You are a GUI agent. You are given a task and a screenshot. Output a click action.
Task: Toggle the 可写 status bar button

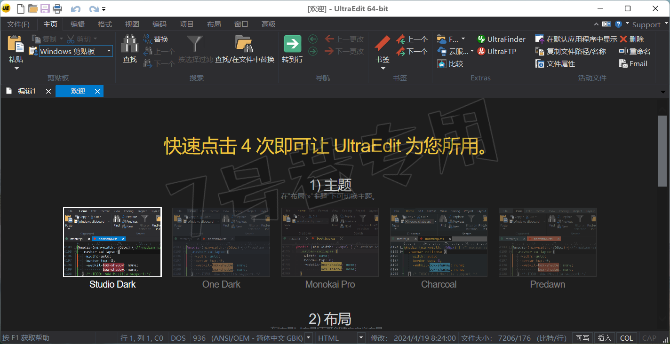pos(582,338)
